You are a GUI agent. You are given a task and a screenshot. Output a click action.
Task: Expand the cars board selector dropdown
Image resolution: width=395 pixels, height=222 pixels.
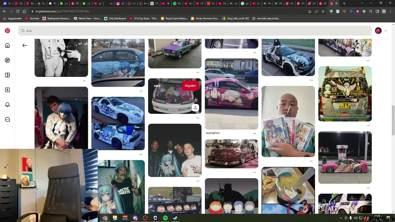point(159,86)
